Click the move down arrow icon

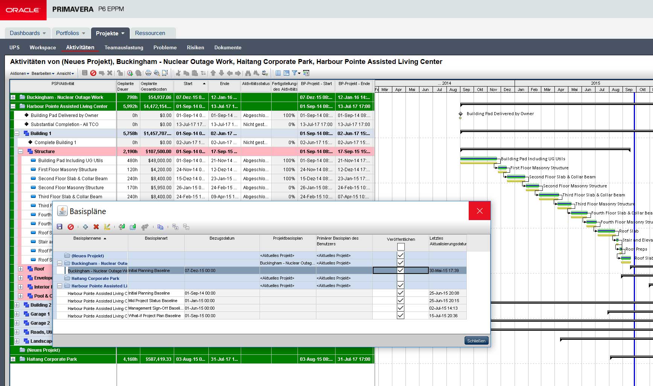(222, 73)
